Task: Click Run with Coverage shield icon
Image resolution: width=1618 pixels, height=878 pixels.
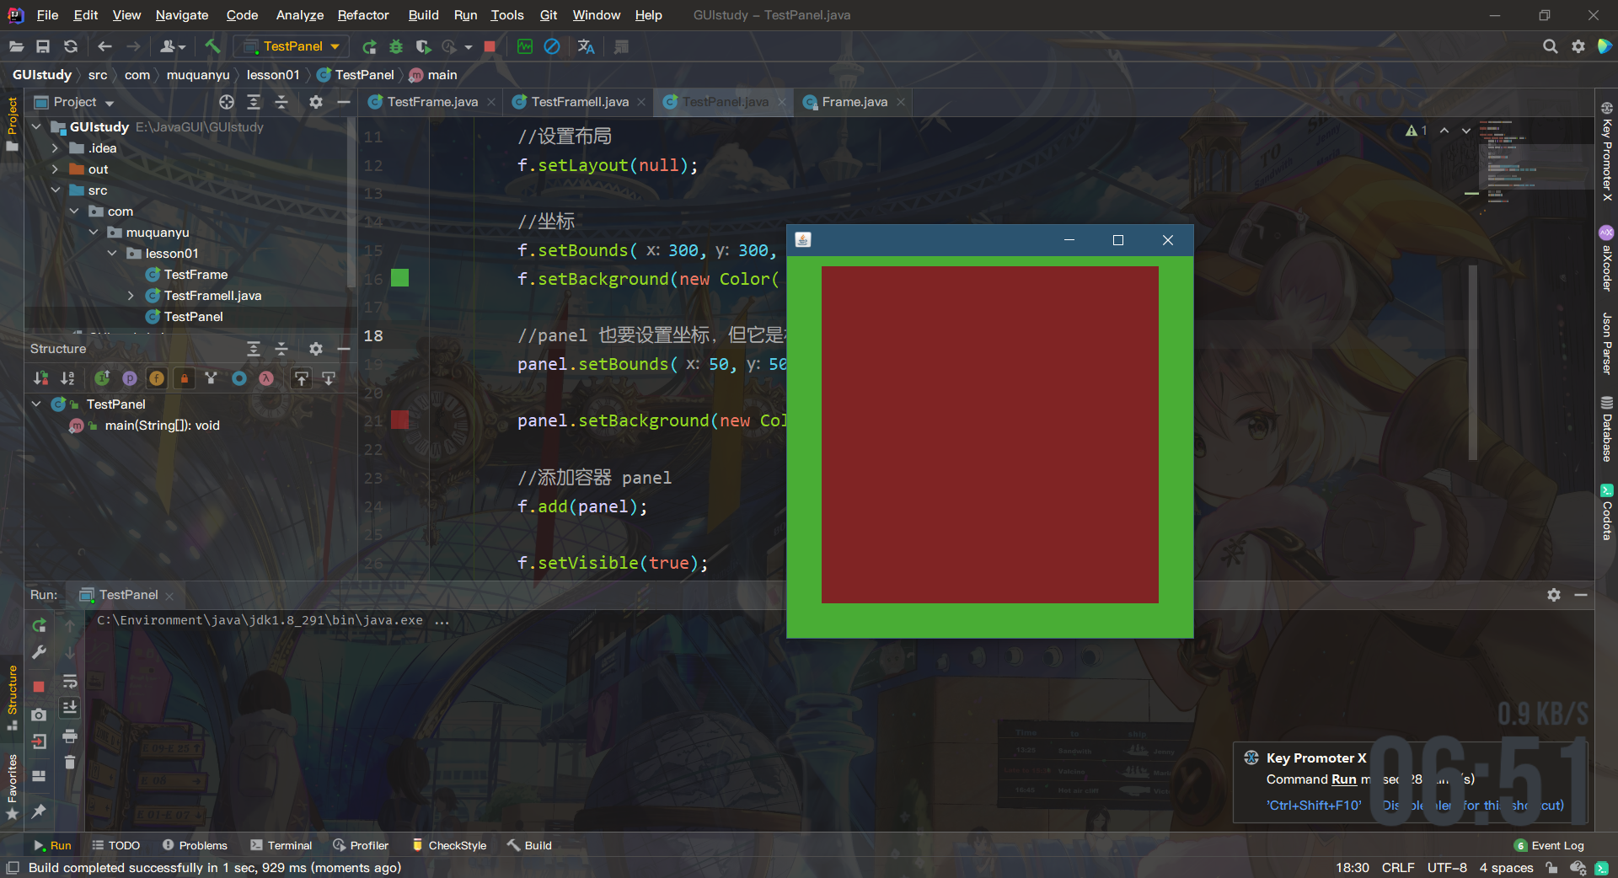Action: (423, 46)
